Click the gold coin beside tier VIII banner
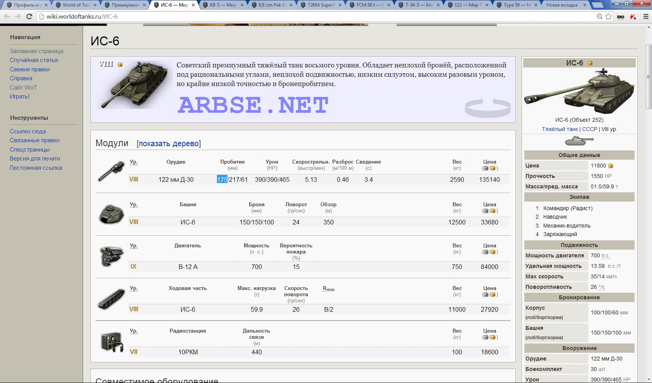This screenshot has height=383, width=652. [120, 65]
